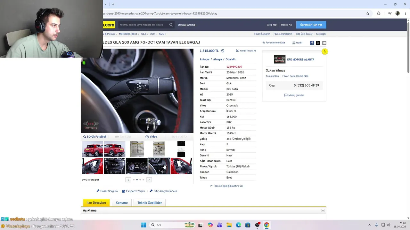Viewport: 410px width, 230px height.
Task: Click Giriş Yap link
Action: tap(272, 25)
